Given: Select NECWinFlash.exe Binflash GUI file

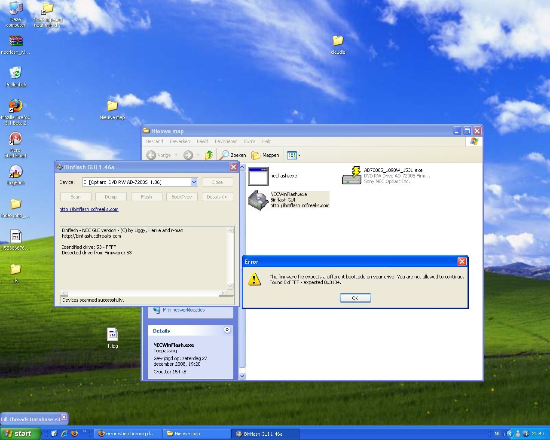Looking at the screenshot, I should tap(289, 200).
